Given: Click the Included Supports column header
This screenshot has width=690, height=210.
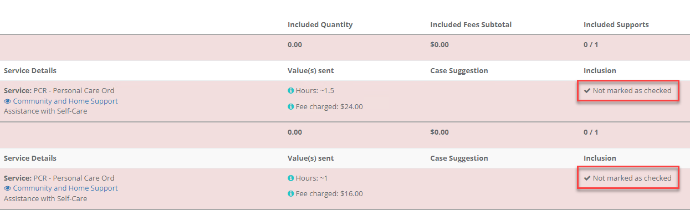Looking at the screenshot, I should 616,24.
